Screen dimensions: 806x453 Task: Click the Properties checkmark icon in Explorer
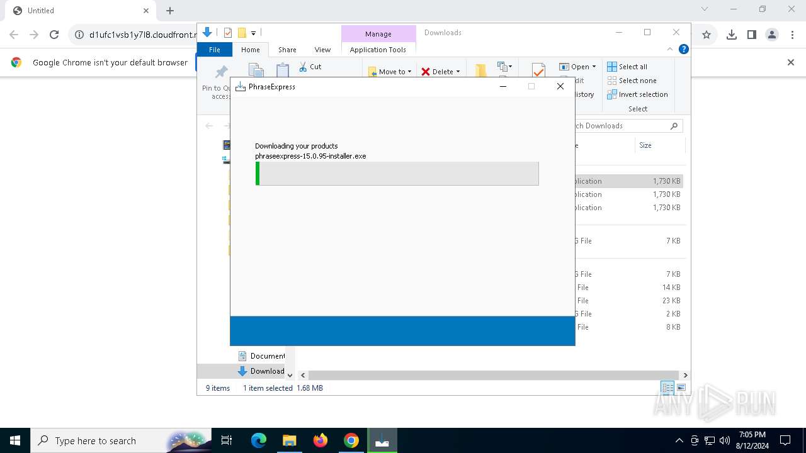coord(538,70)
